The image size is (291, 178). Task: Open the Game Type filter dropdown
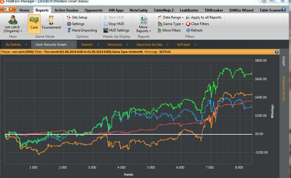click(x=170, y=24)
